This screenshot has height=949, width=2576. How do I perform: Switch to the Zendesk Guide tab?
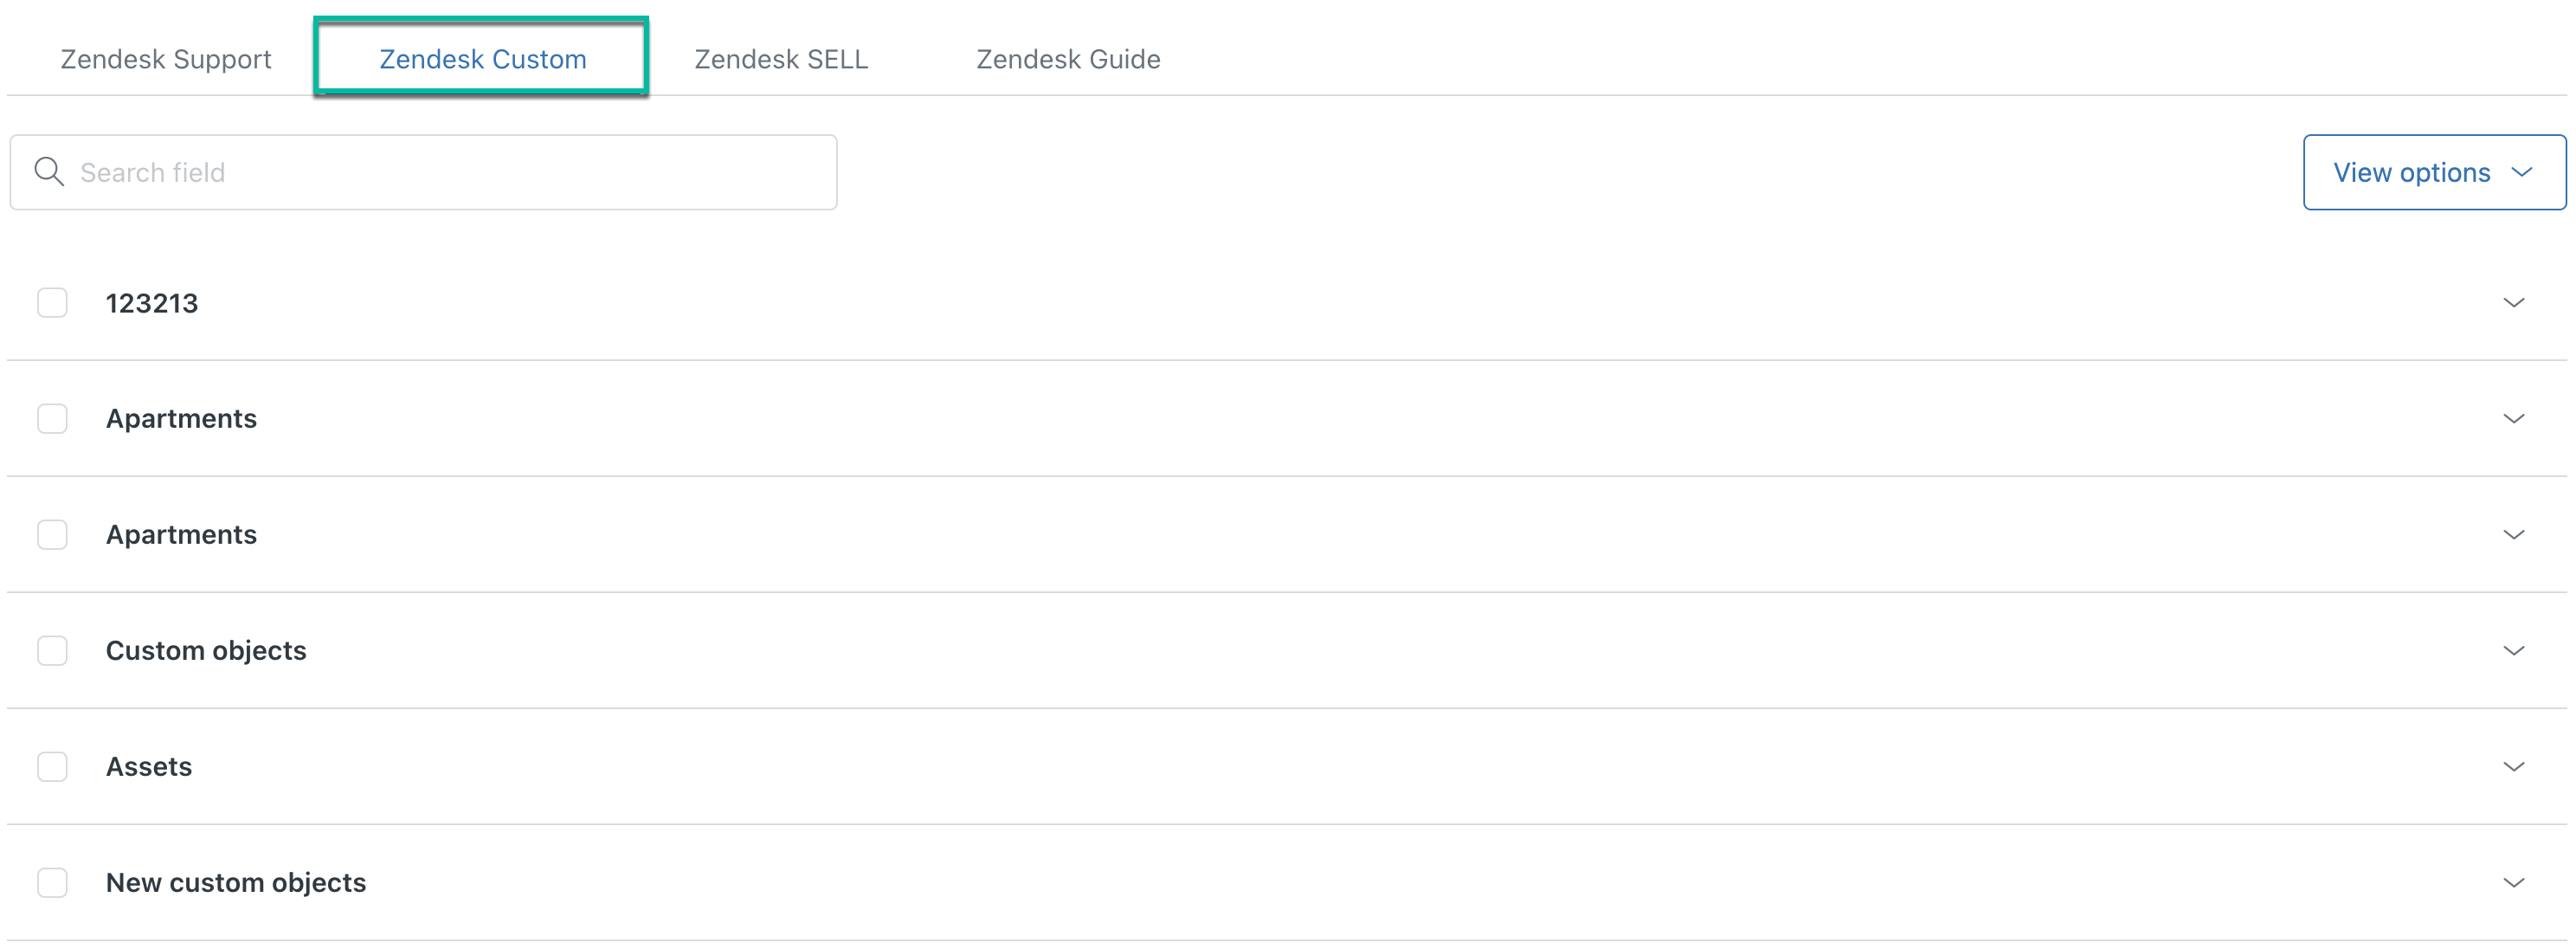tap(1068, 58)
